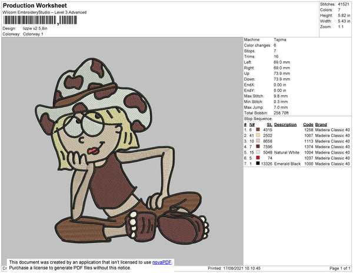Click the red swatch for stop 6
The width and height of the screenshot is (353, 273).
pos(258,158)
